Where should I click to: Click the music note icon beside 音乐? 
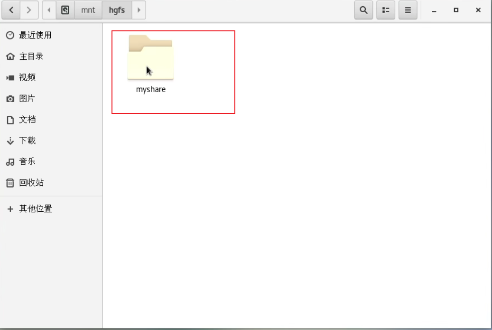[x=10, y=162]
